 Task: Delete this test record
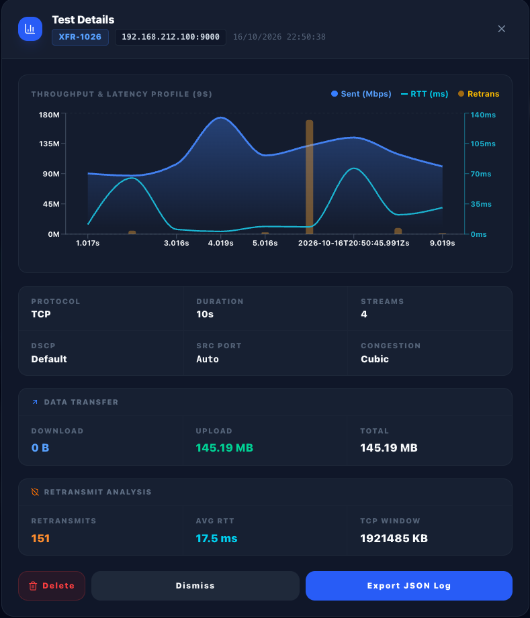pos(52,586)
